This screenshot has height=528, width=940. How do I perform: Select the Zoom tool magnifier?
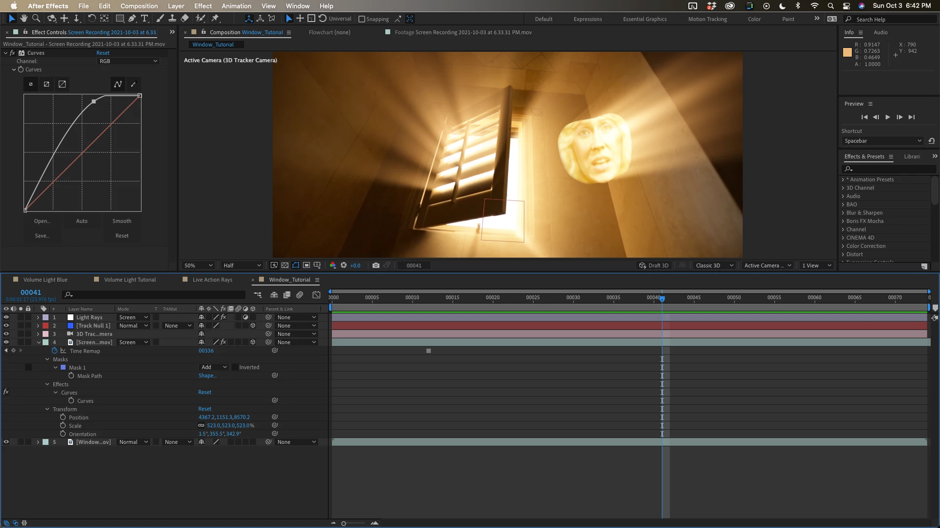tap(36, 19)
